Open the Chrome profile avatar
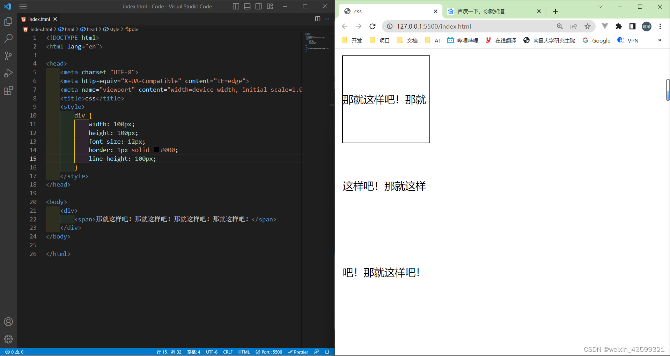 tap(647, 26)
